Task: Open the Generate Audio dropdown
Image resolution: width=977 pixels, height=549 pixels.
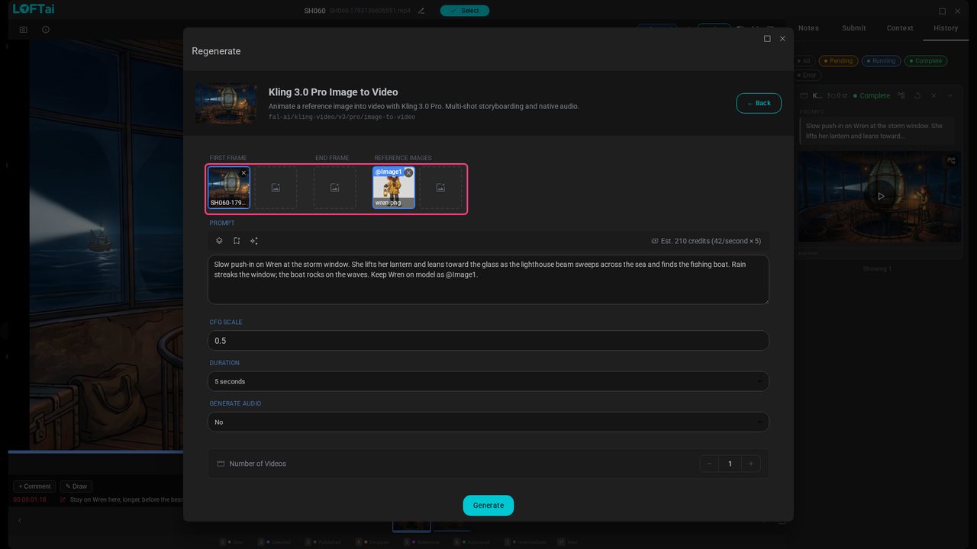Action: [488, 422]
